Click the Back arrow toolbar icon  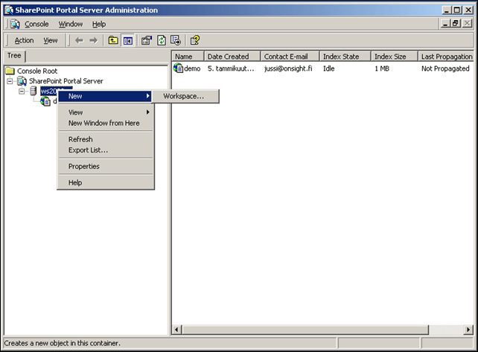tap(79, 40)
